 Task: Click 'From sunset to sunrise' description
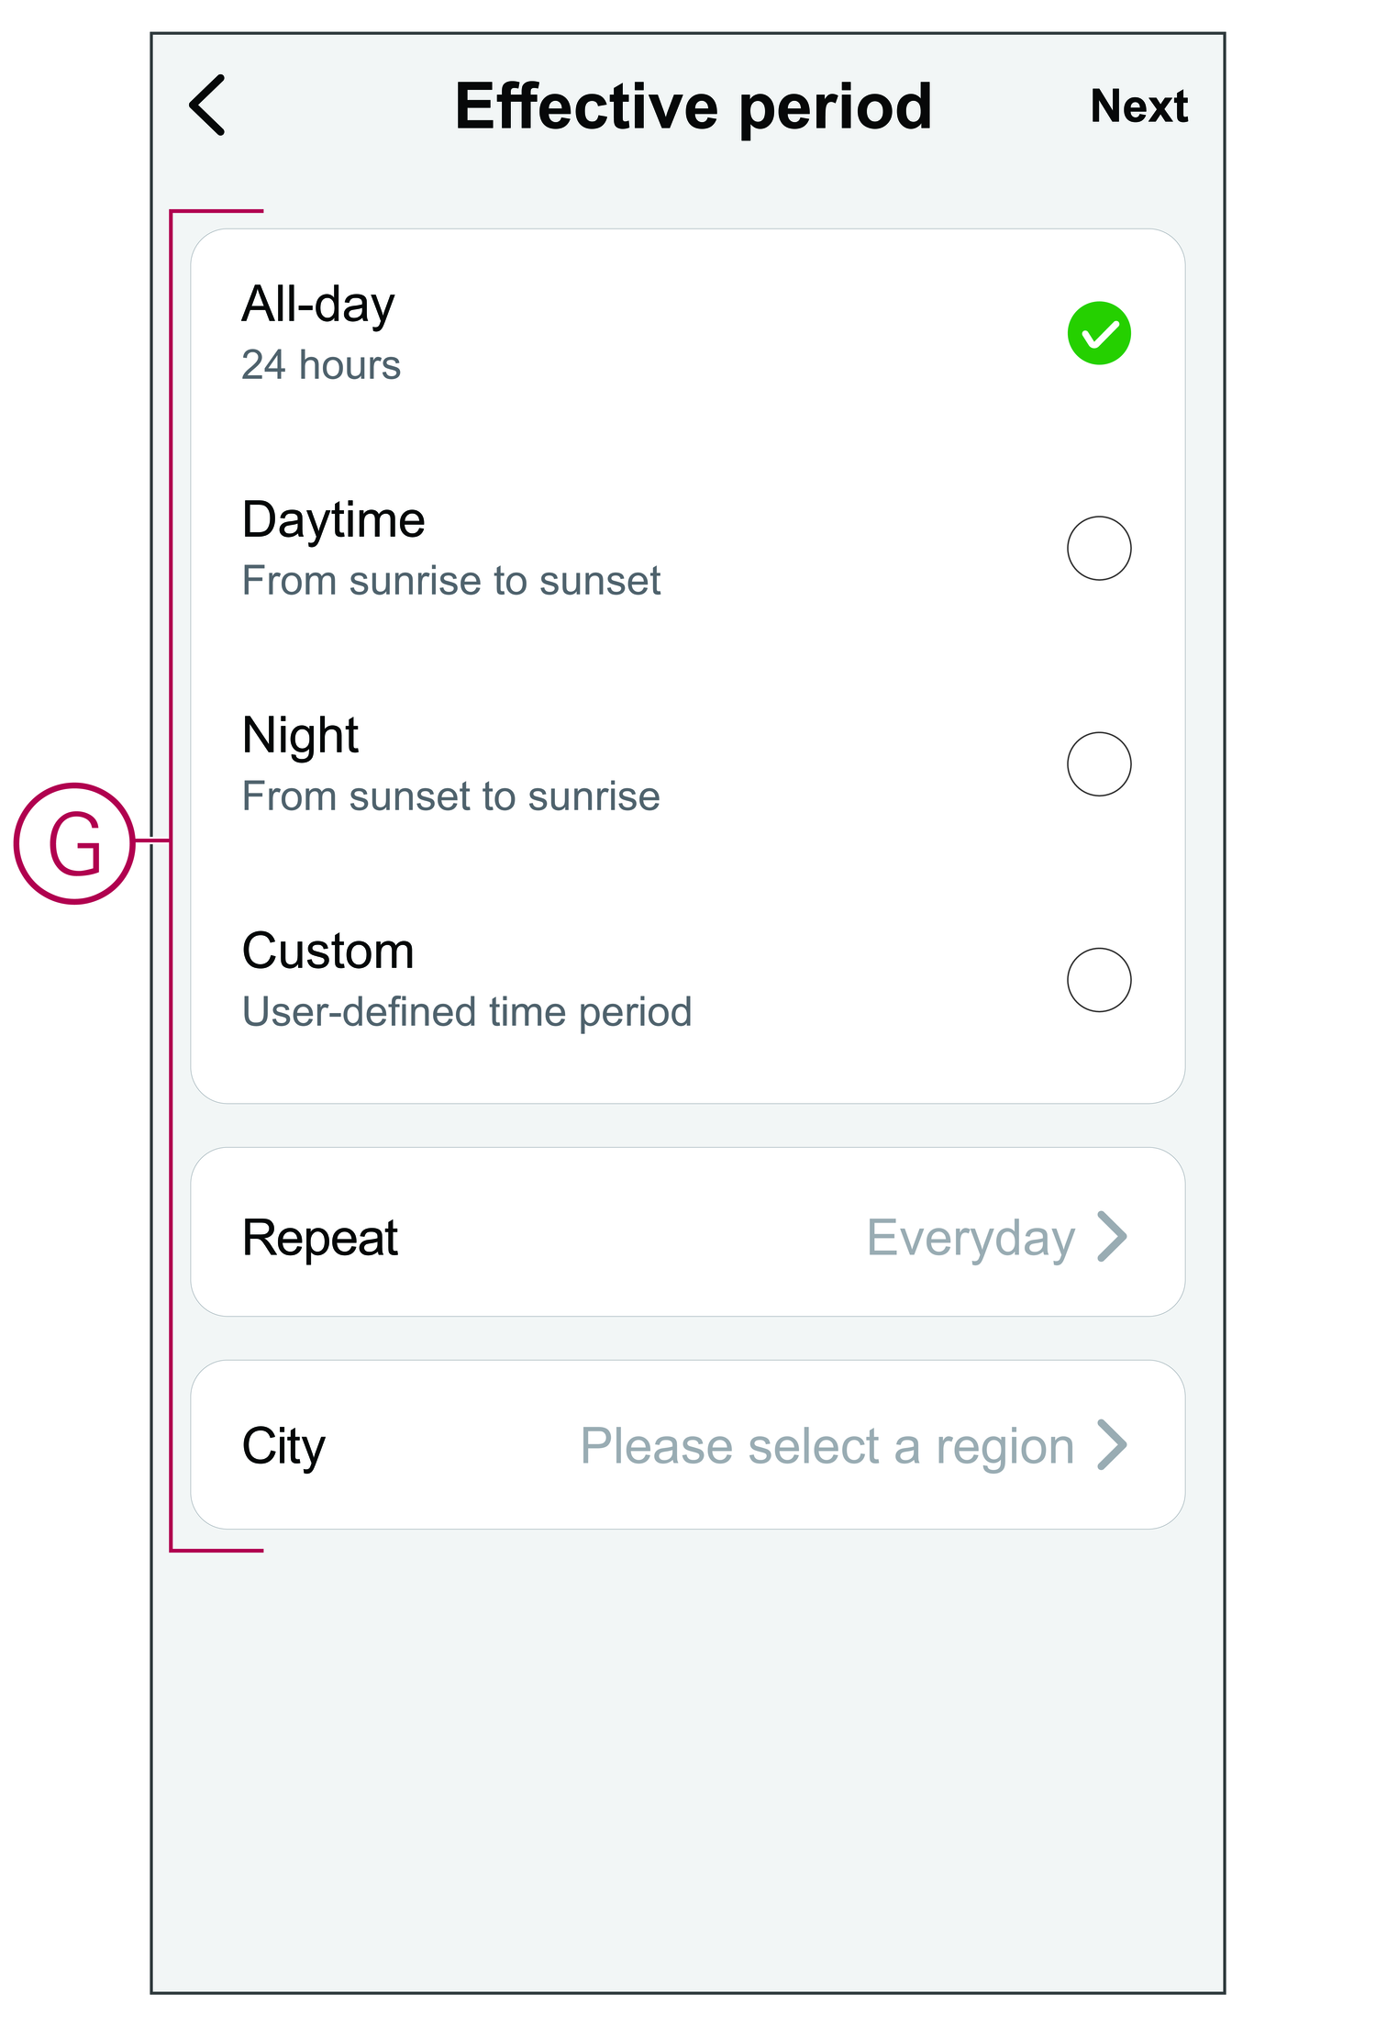tap(451, 796)
